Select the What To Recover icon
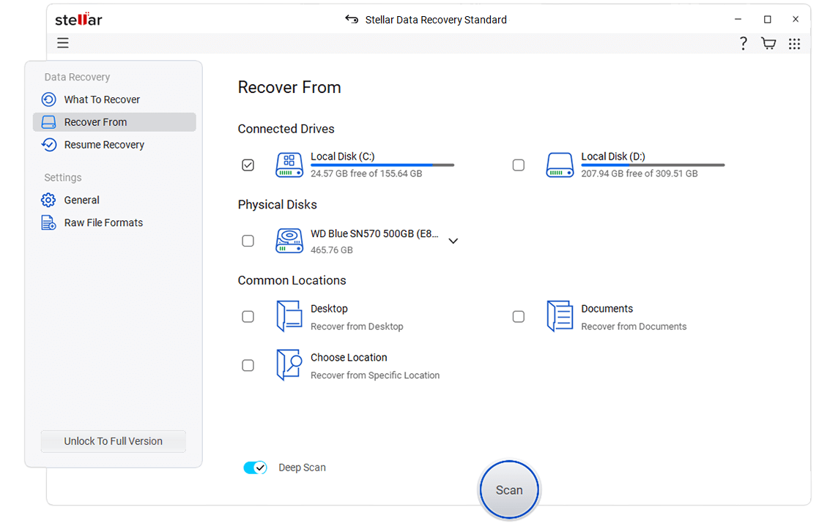This screenshot has height=529, width=819. pos(48,100)
